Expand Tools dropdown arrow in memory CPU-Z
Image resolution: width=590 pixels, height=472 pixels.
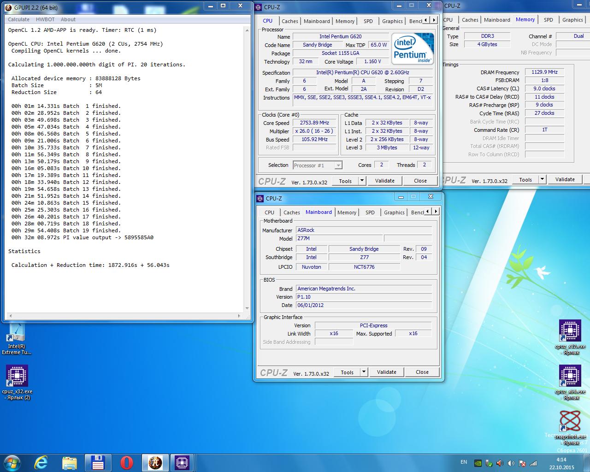tap(543, 179)
